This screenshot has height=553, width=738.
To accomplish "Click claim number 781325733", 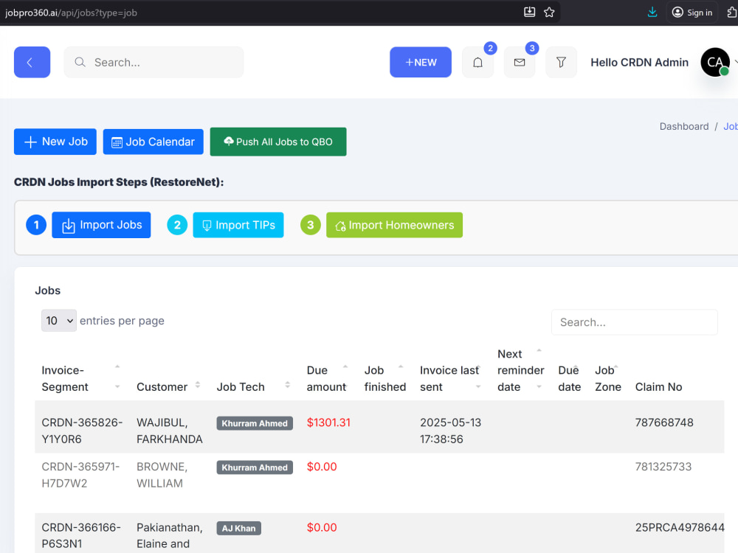I will [x=663, y=467].
